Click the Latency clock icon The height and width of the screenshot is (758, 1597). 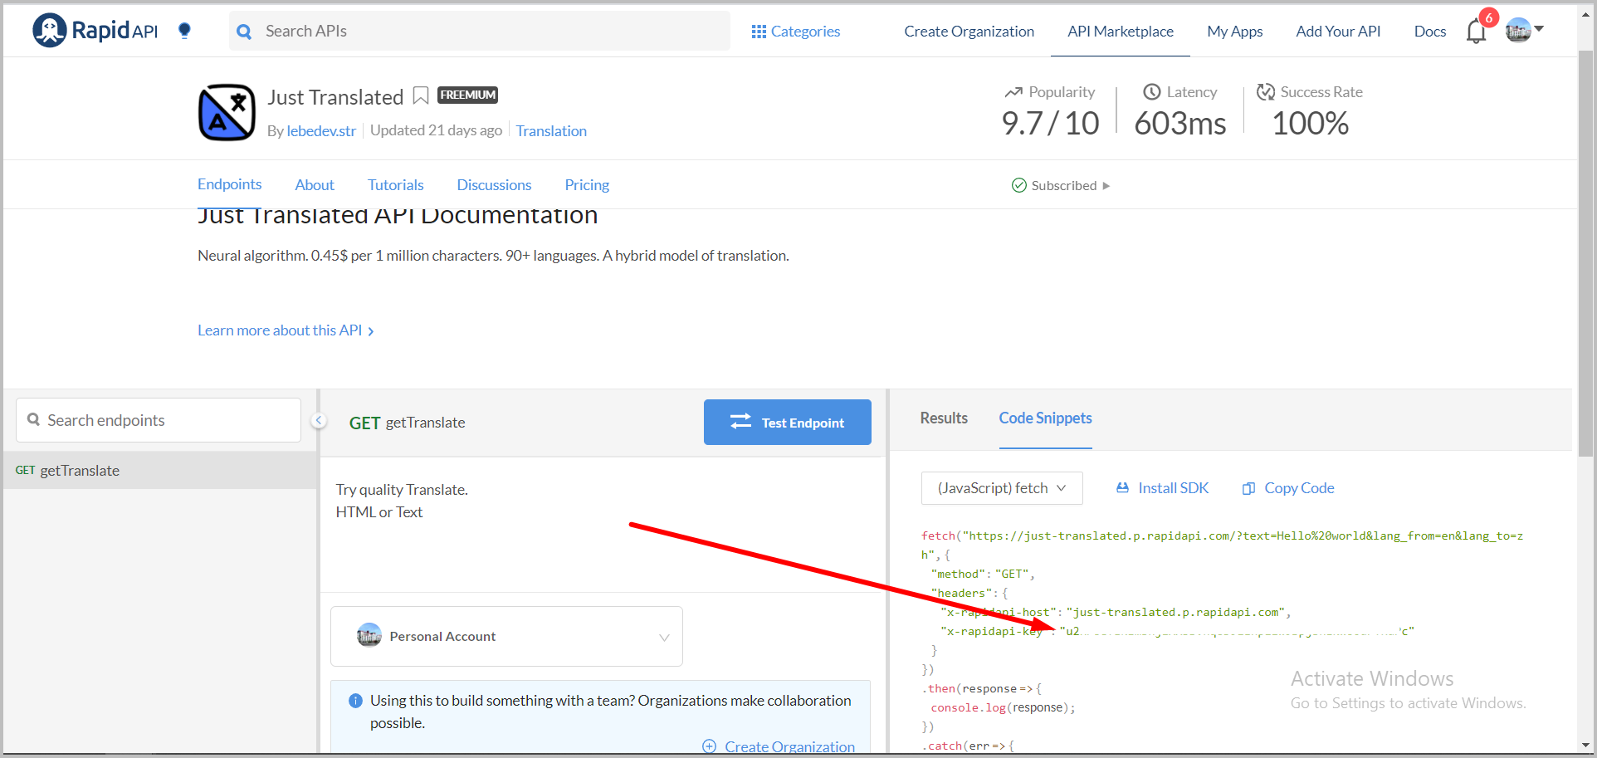(x=1152, y=92)
